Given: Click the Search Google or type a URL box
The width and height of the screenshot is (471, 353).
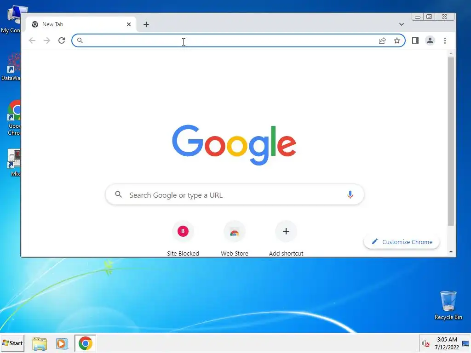Looking at the screenshot, I should coord(235,195).
